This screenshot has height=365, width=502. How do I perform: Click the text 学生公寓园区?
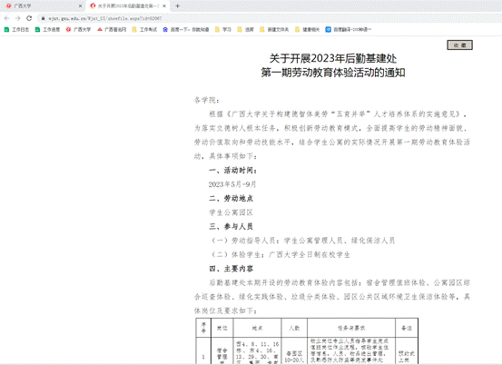[x=231, y=212]
